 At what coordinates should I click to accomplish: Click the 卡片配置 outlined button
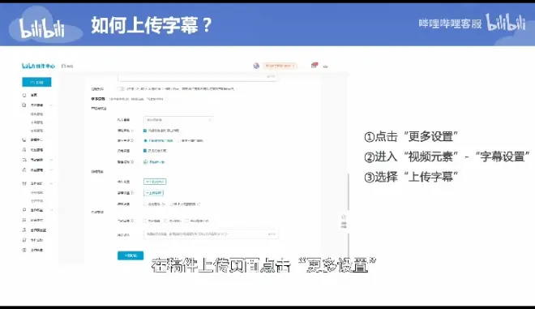click(x=155, y=182)
